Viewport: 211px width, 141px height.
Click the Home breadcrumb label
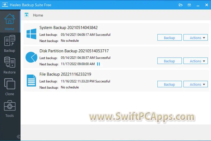(38, 15)
